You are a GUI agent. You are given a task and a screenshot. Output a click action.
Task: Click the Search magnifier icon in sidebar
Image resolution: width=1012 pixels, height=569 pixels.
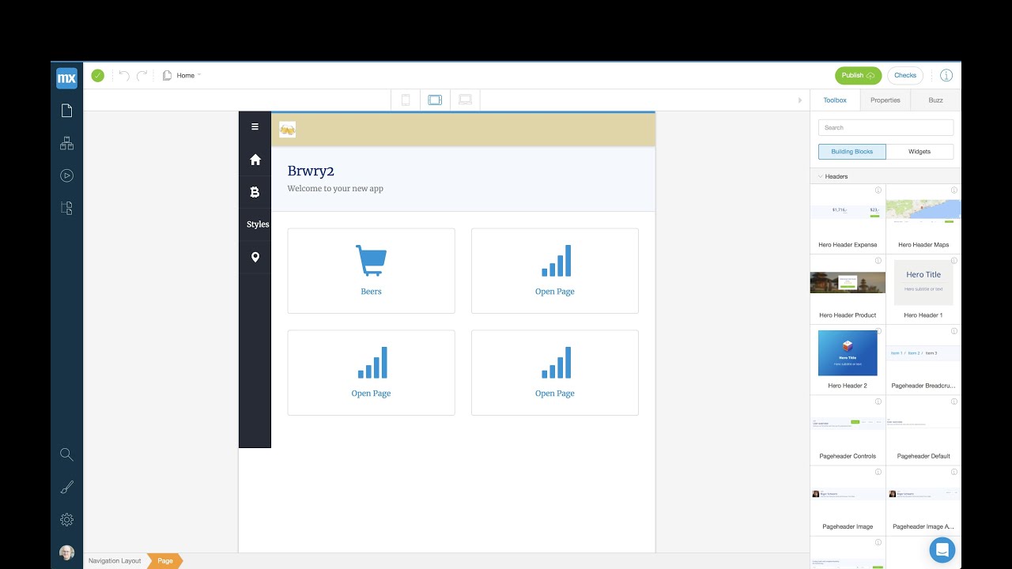pyautogui.click(x=66, y=454)
